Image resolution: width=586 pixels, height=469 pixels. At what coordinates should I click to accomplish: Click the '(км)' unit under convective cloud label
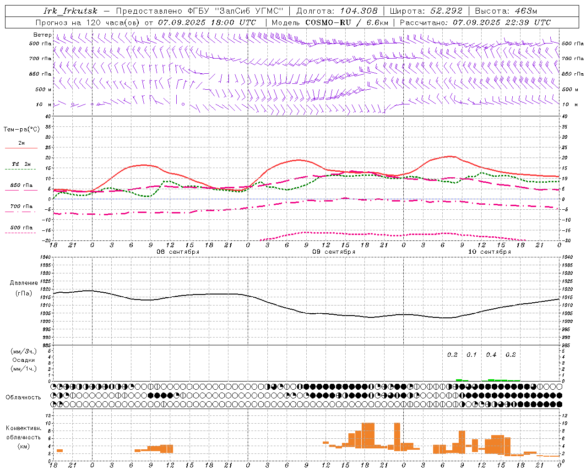tap(24, 446)
